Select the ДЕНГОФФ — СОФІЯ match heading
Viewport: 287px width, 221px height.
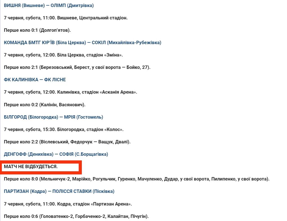tap(56, 154)
